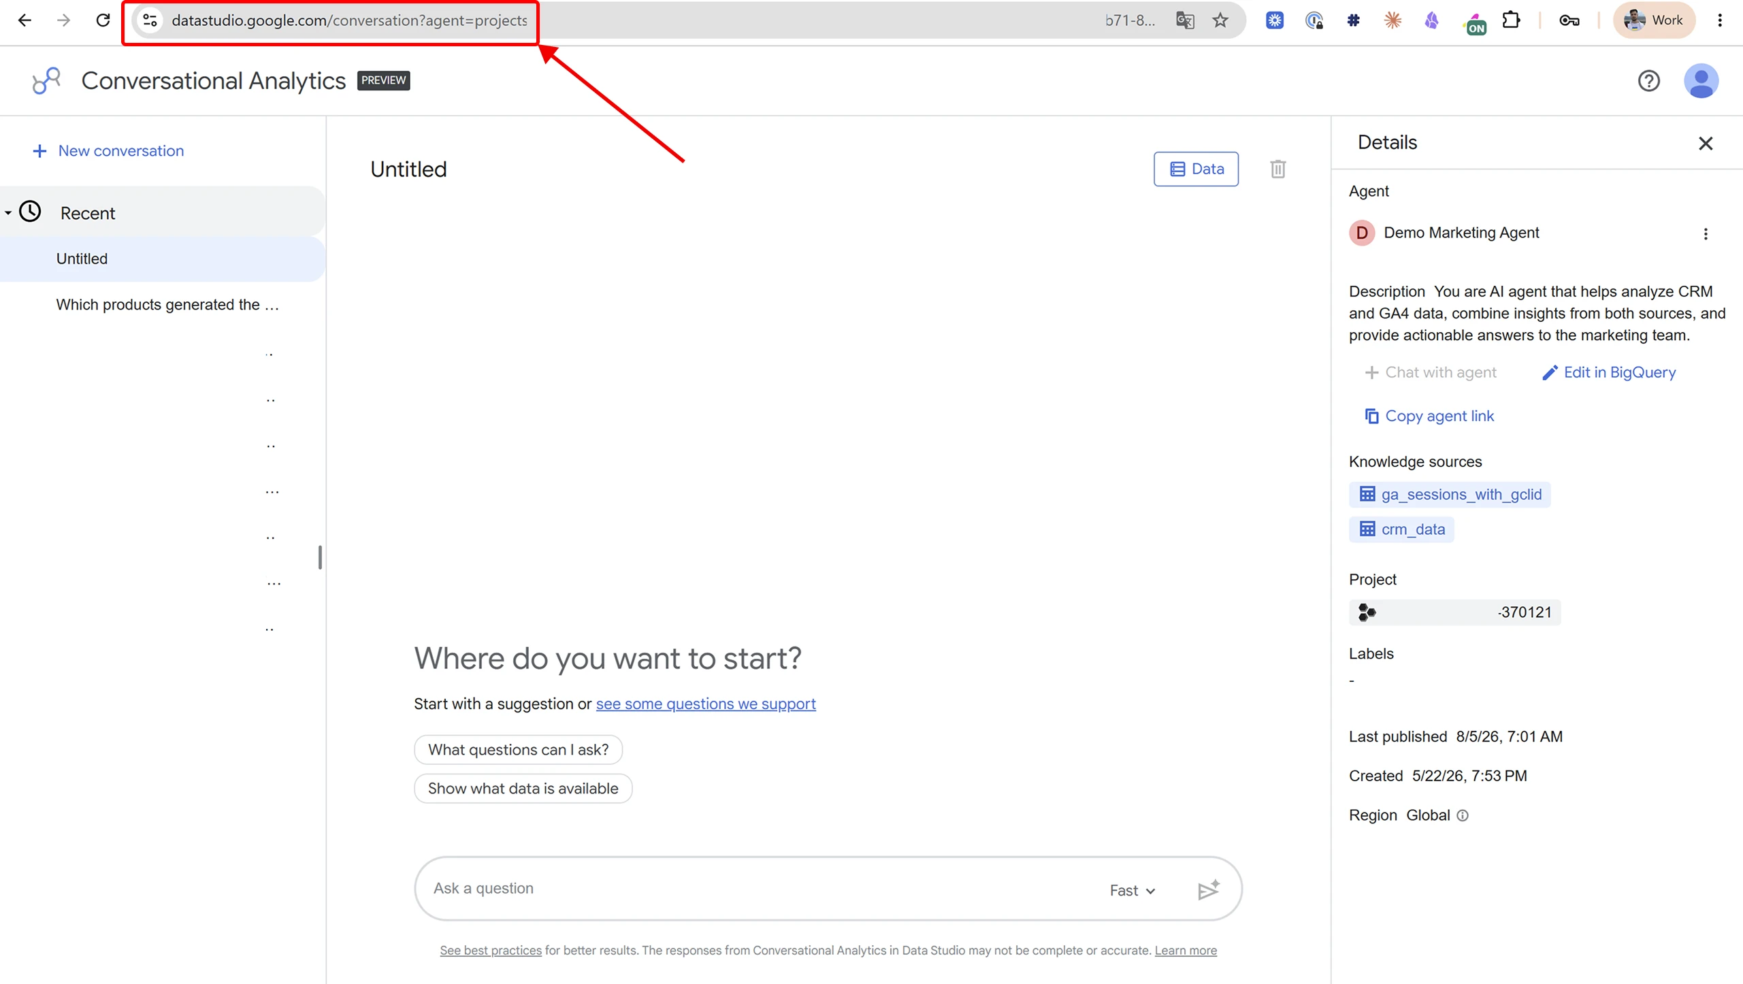Viewport: 1743px width, 984px height.
Task: Click Edit in BigQuery
Action: [1609, 372]
